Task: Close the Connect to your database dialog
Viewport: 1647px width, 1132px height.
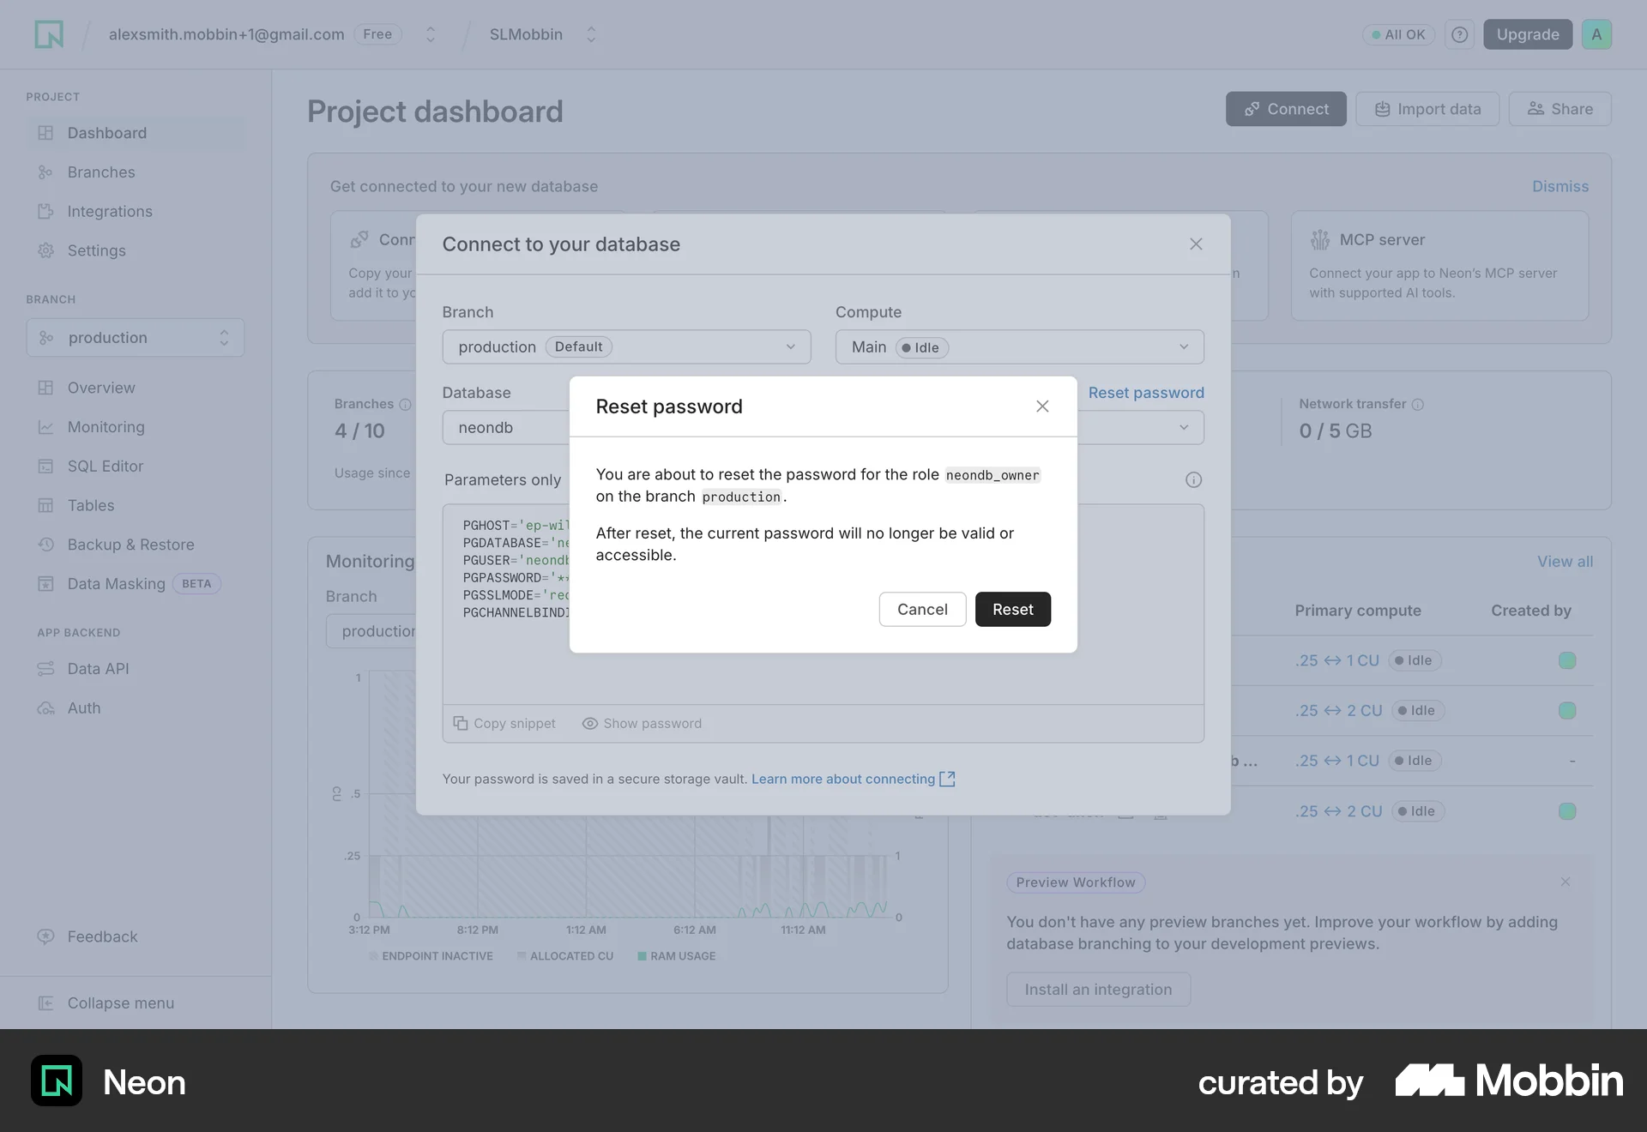Action: [1196, 244]
